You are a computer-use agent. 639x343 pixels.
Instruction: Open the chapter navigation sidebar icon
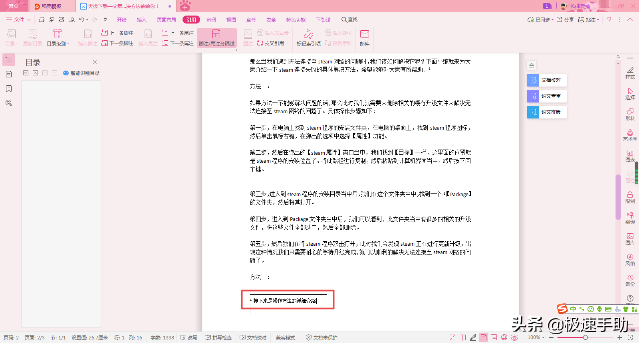coord(9,74)
